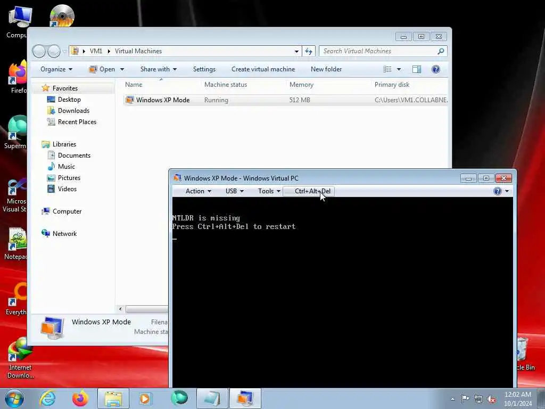Click VM1 in the address breadcrumb

coord(96,51)
